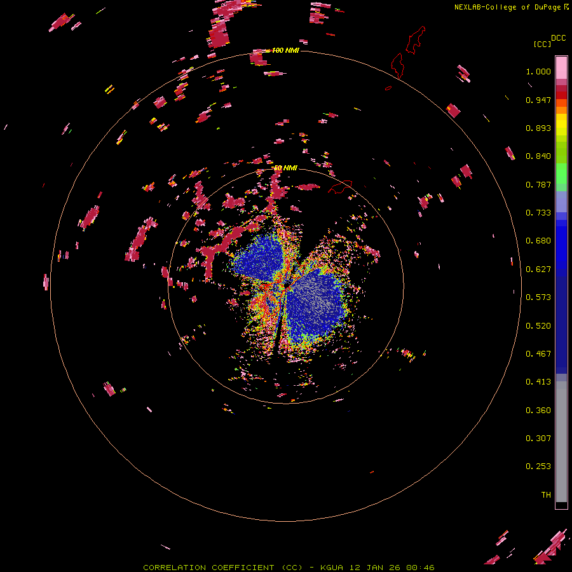Select the 0.893 legend value
The height and width of the screenshot is (572, 572).
538,128
